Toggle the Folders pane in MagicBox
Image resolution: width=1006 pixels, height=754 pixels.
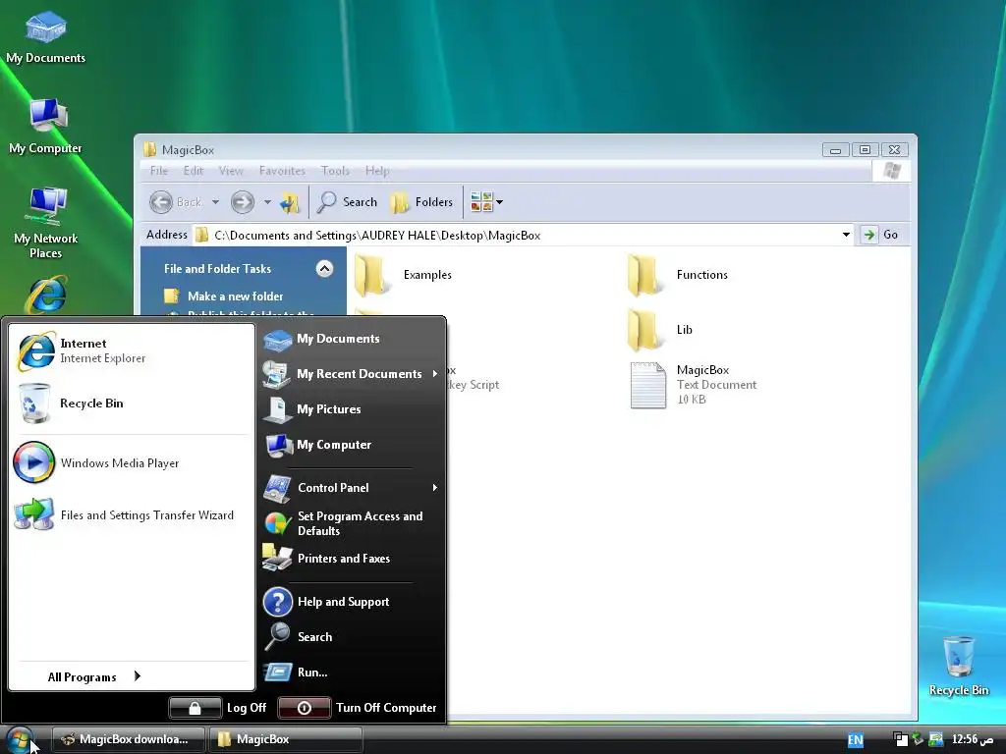pyautogui.click(x=422, y=202)
